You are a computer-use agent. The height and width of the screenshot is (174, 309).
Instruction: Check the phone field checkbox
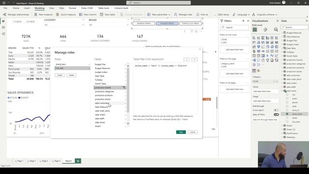287,102
